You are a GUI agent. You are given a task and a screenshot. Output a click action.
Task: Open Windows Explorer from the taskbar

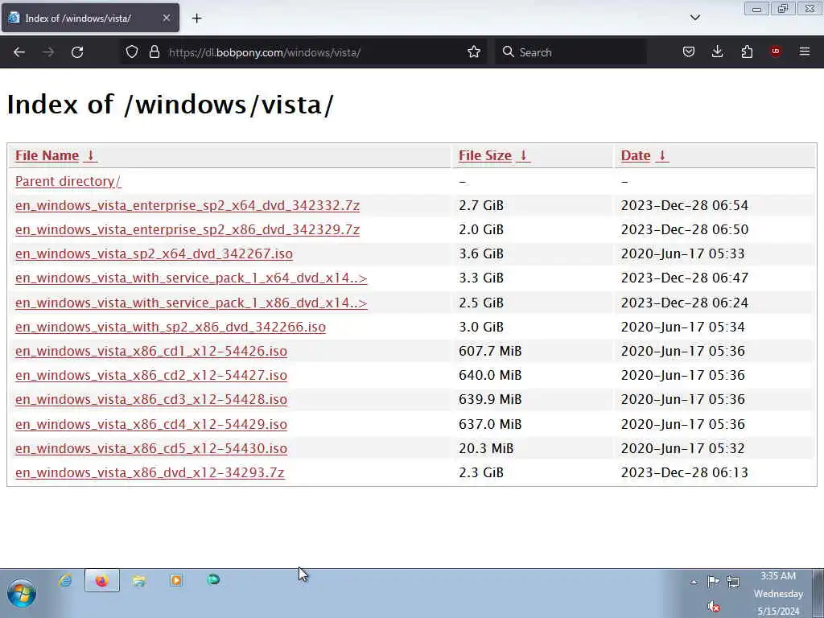pyautogui.click(x=138, y=580)
